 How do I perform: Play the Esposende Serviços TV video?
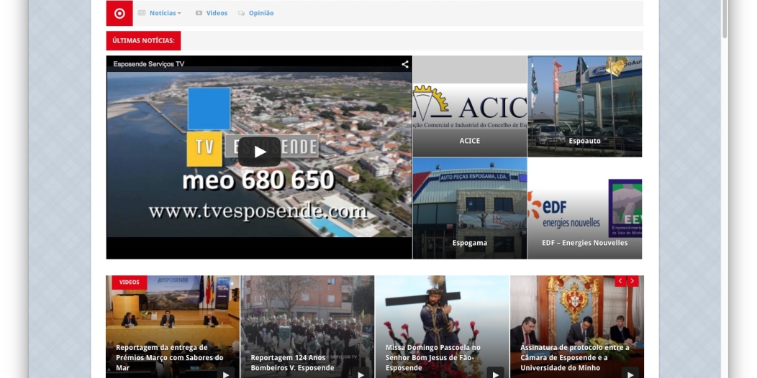[259, 152]
